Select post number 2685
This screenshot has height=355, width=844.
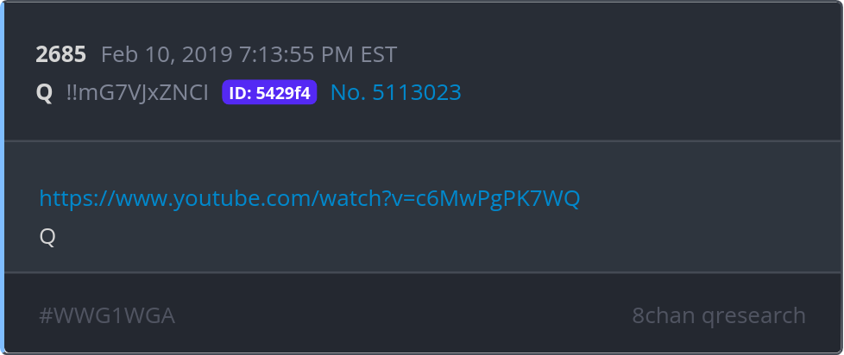60,54
